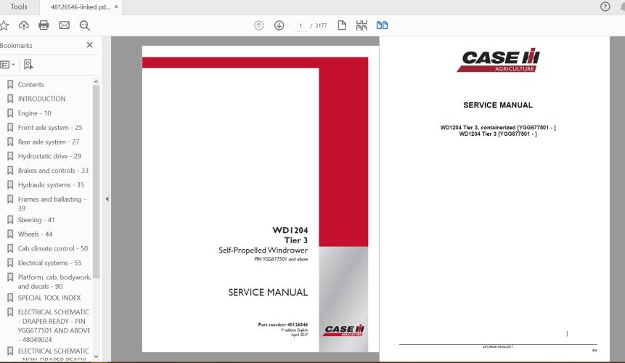The width and height of the screenshot is (625, 363).
Task: Select the 48126546-linked pdf tab
Action: [x=80, y=7]
